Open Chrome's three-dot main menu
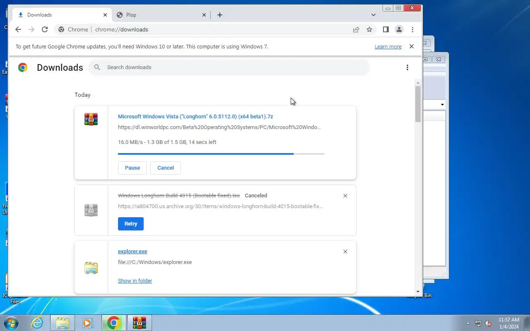The height and width of the screenshot is (331, 530). click(x=412, y=29)
